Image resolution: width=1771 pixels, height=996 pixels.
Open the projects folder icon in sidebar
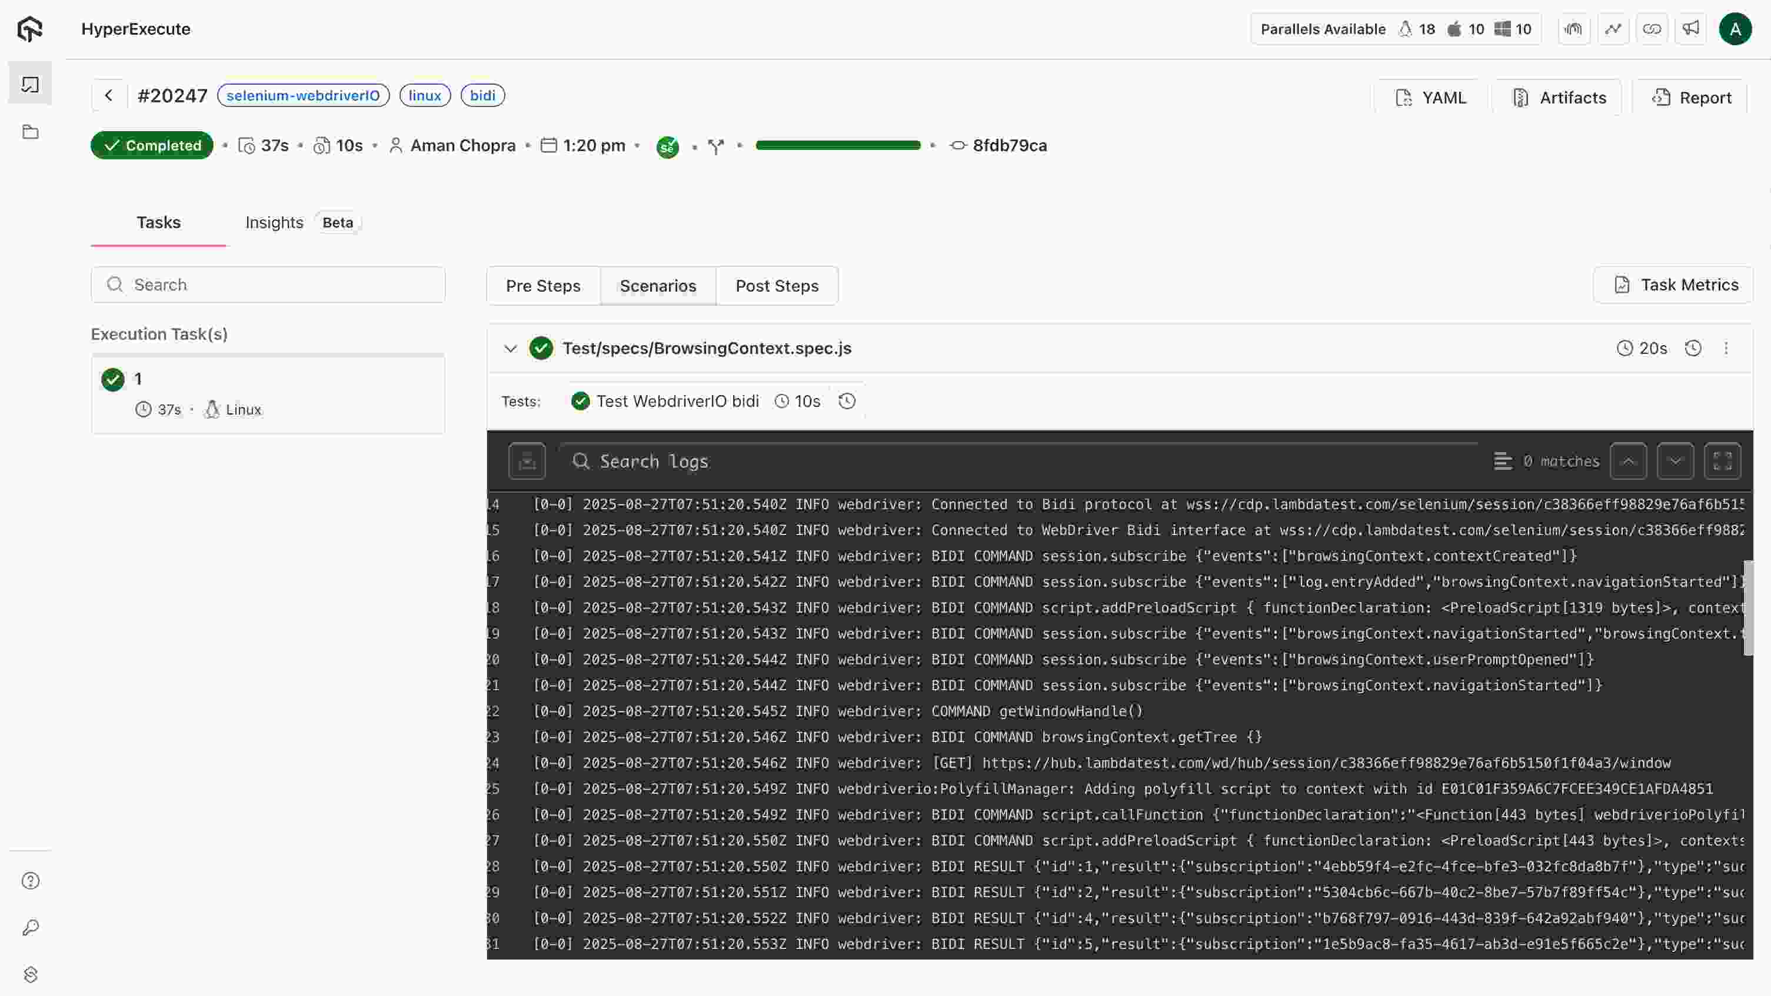30,132
